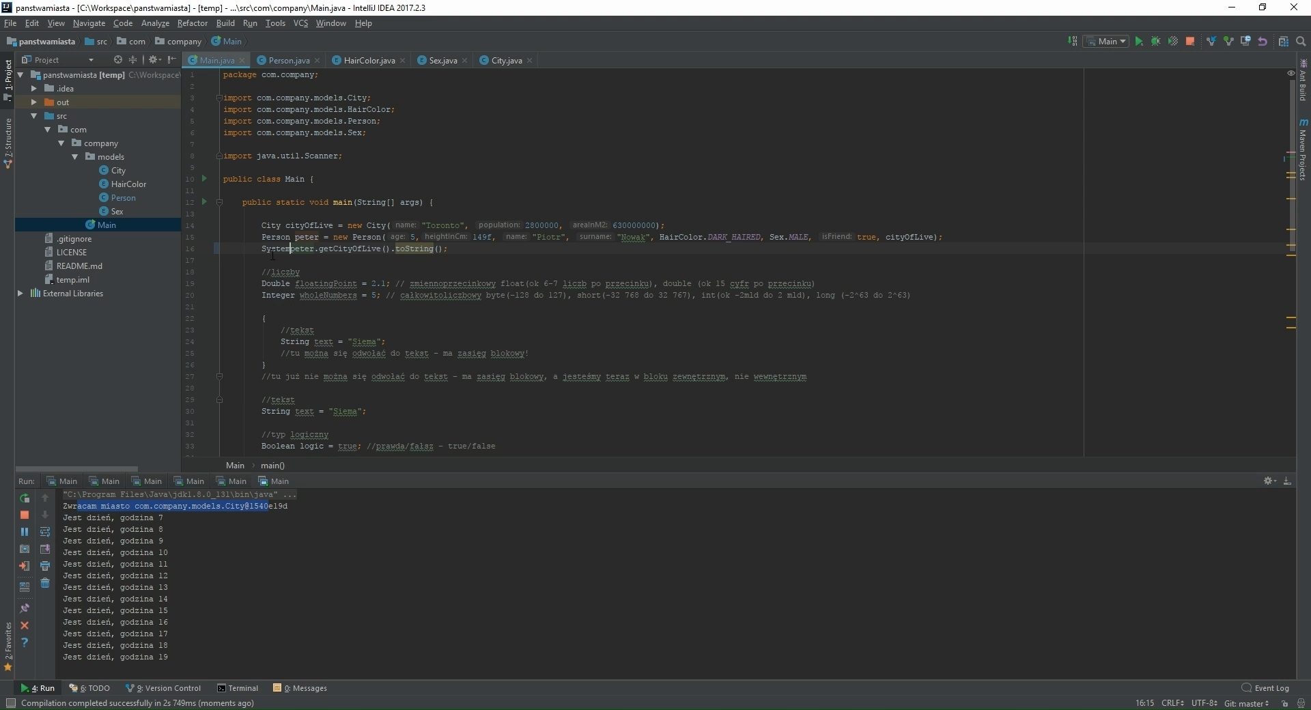Open README.md in the project tree
Screen dimensions: 1311x710
(x=79, y=266)
